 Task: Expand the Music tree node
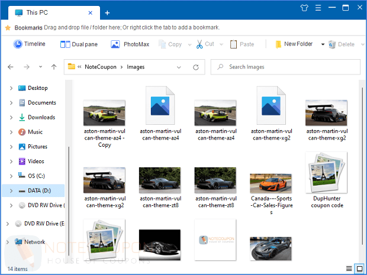(x=11, y=132)
